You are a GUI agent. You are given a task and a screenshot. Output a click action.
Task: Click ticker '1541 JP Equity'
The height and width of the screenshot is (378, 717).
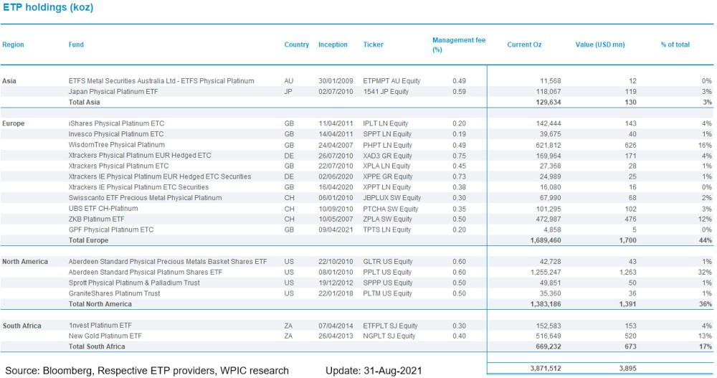pos(386,92)
